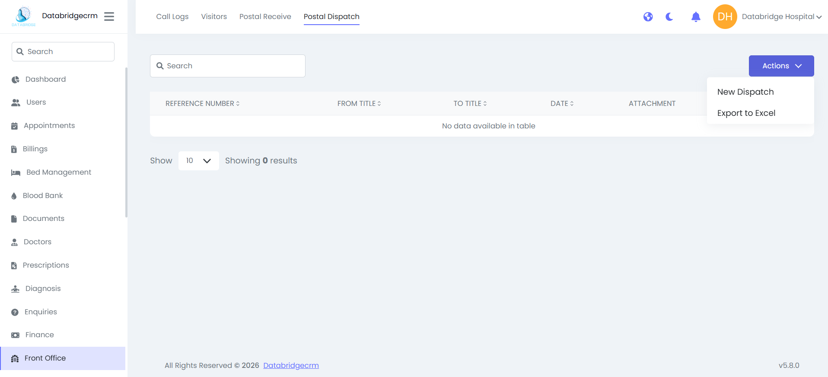Choose Export to Excel option

(x=746, y=113)
